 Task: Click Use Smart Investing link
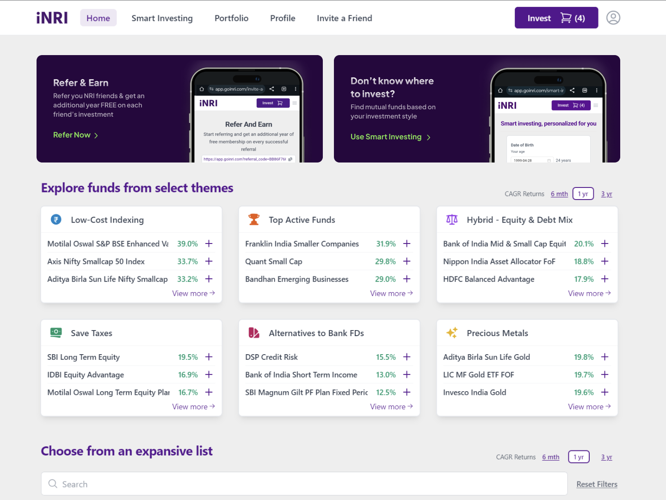[390, 137]
